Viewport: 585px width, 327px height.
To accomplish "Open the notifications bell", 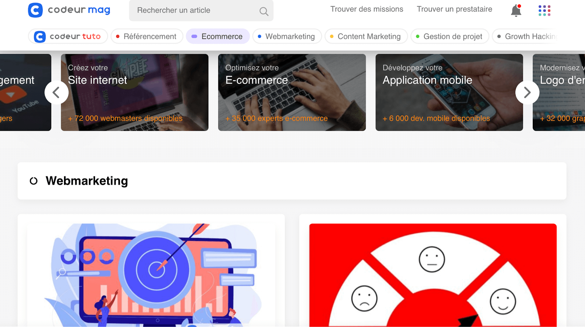I will (516, 11).
